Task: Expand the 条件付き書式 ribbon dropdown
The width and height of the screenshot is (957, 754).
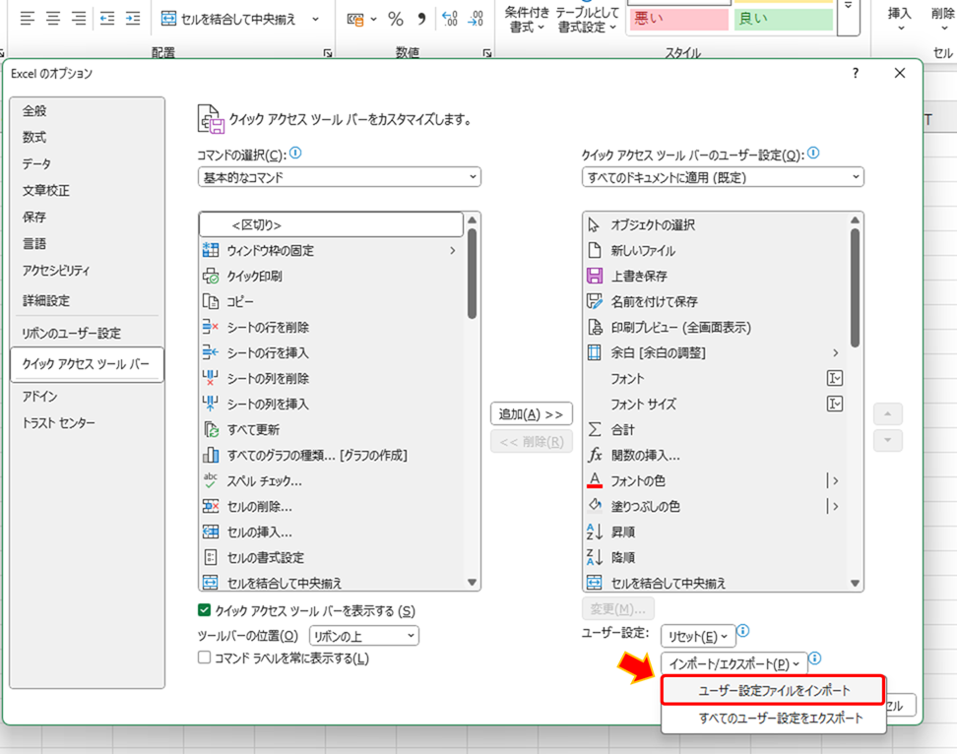Action: 527,20
